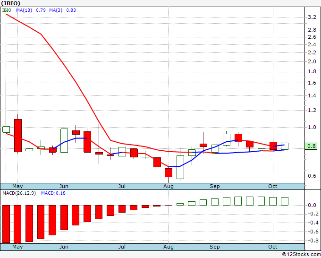Click Jun on the MACD panel axis
321x258 pixels.
[64, 247]
